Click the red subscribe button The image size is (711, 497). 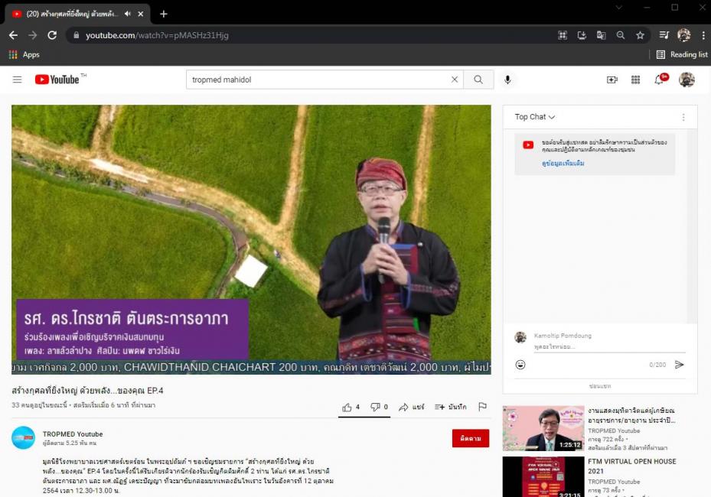coord(471,438)
